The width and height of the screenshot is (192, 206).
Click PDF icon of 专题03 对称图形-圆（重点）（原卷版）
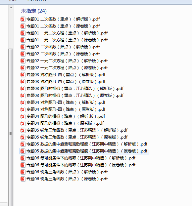tap(23, 82)
